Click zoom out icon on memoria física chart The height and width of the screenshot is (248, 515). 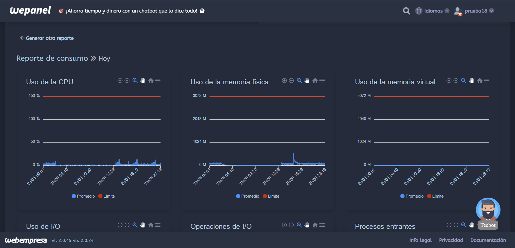click(291, 81)
